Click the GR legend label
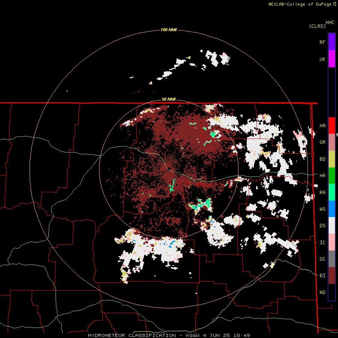Screen dimensions: 338x338 322,142
